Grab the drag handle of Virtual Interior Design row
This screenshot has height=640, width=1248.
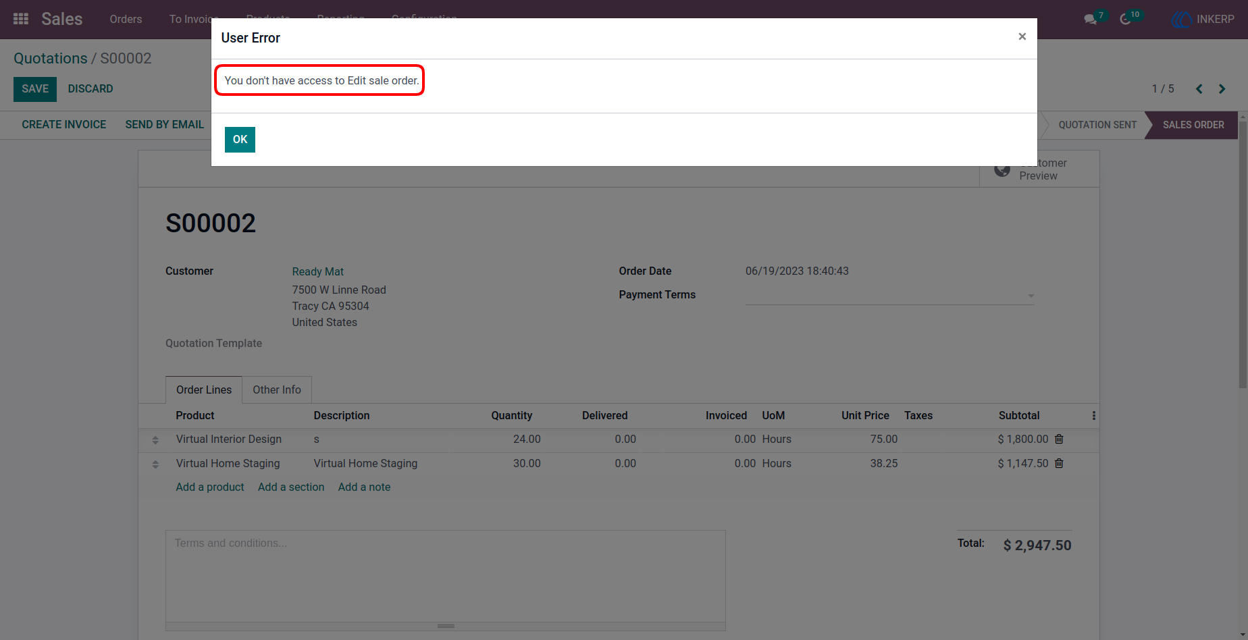pos(155,440)
